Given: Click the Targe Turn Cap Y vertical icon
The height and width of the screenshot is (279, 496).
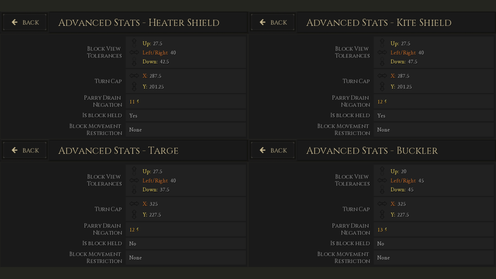Looking at the screenshot, I should pos(134,214).
